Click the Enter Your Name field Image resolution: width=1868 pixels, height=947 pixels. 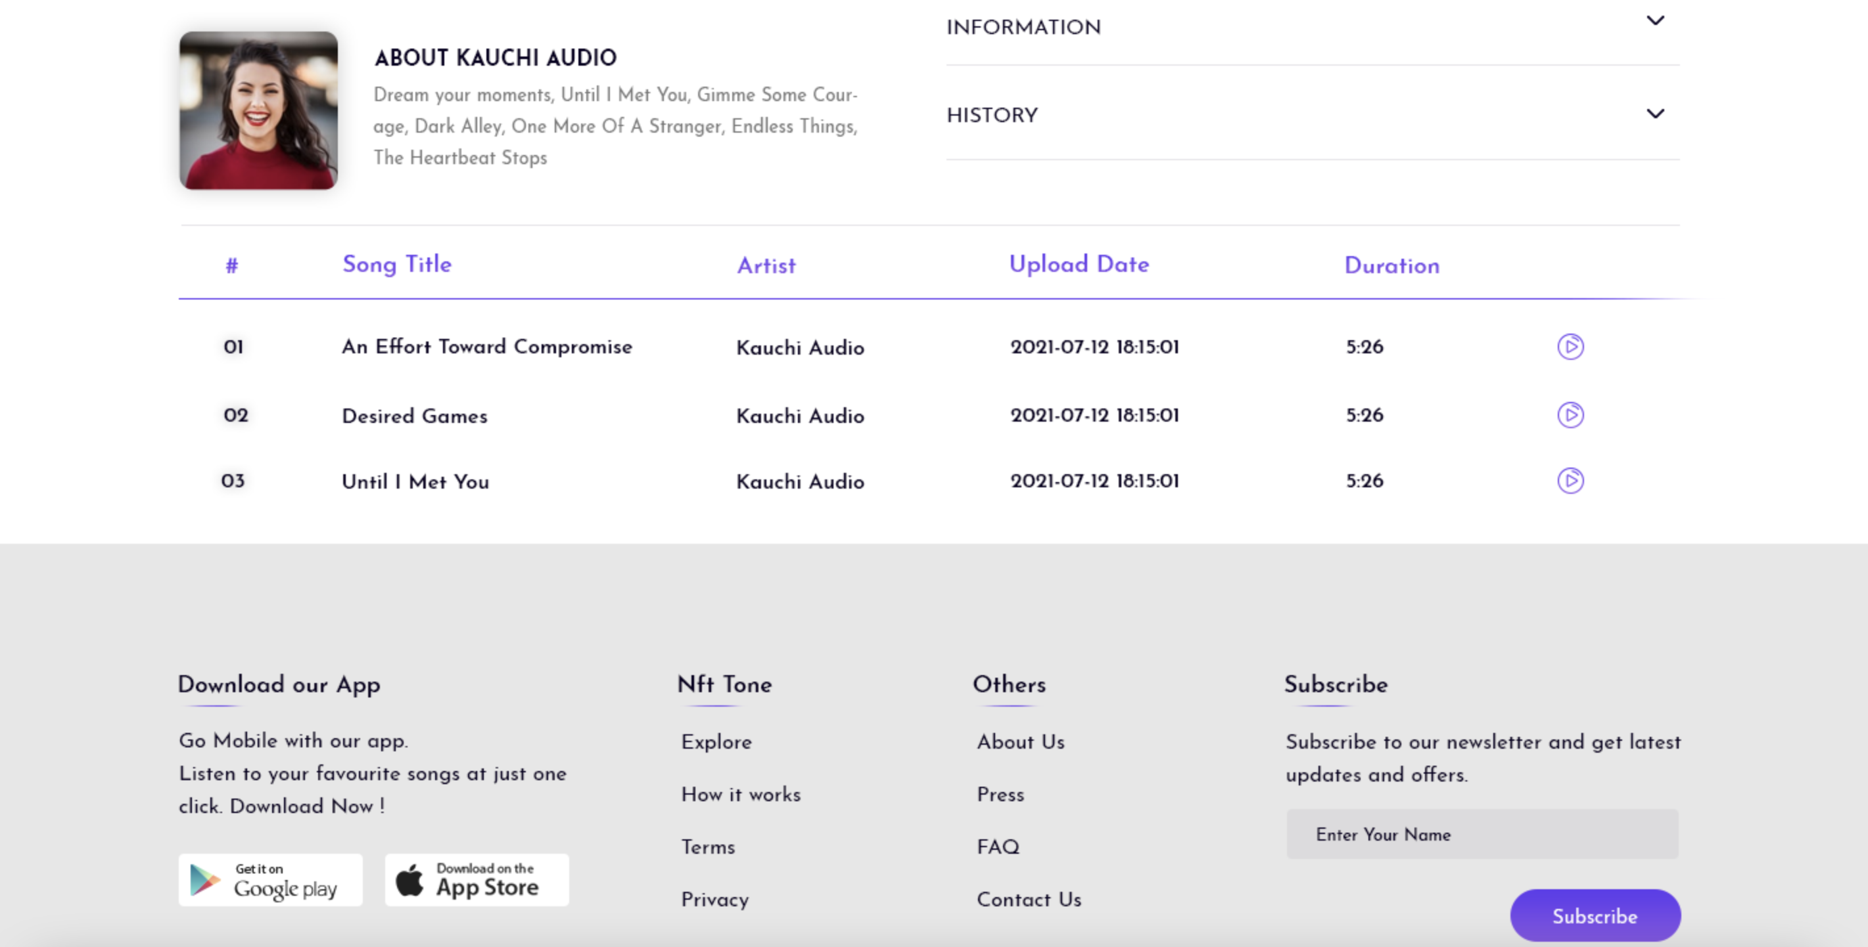[1482, 834]
